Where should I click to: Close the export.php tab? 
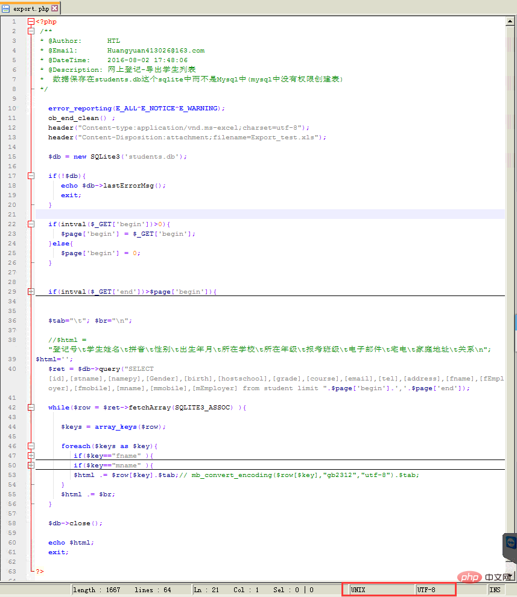pyautogui.click(x=54, y=8)
